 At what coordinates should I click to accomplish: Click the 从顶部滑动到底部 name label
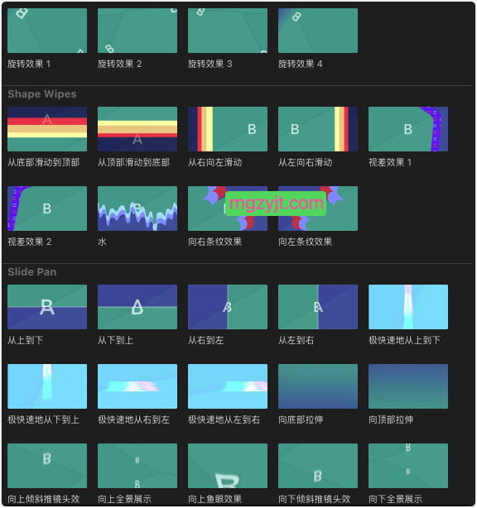pyautogui.click(x=133, y=162)
